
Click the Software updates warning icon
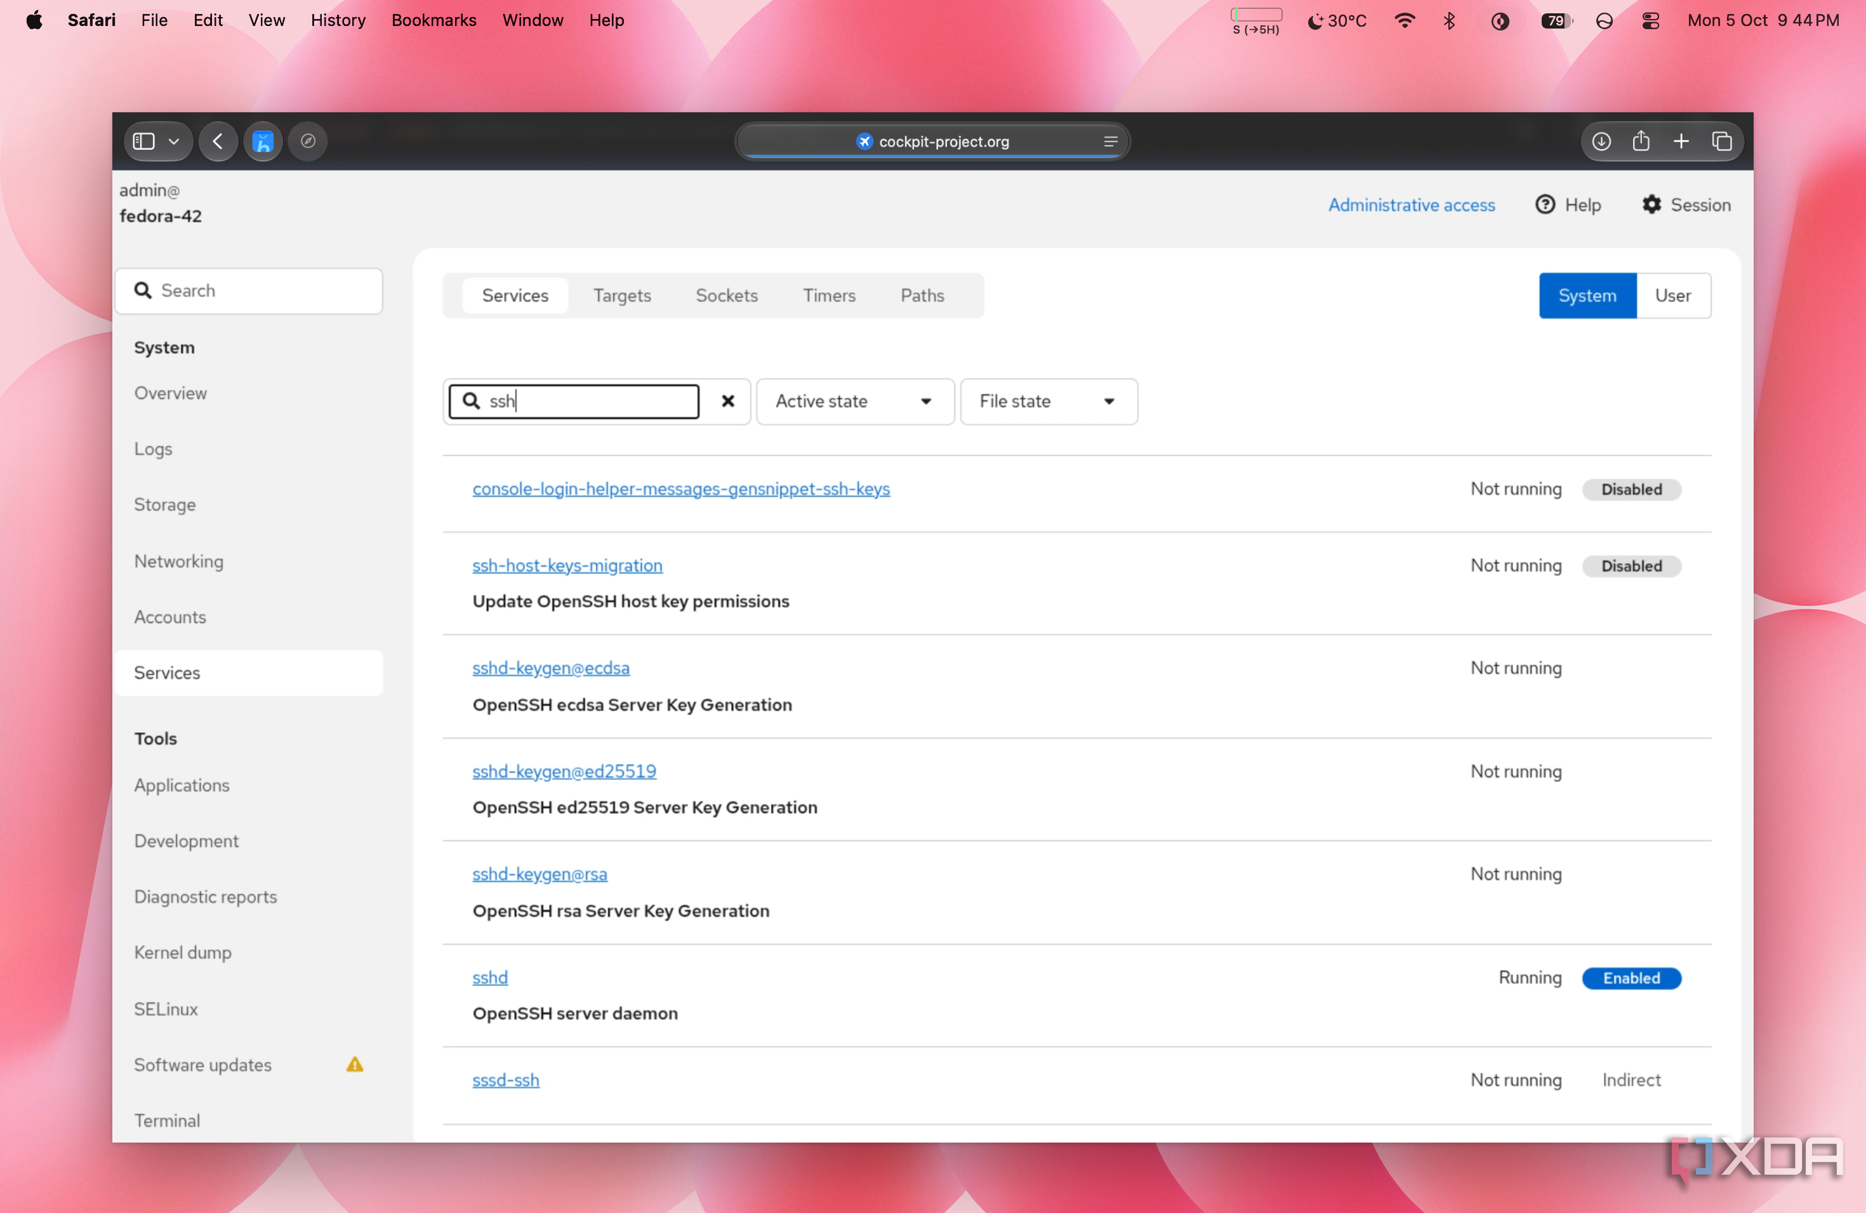coord(355,1064)
